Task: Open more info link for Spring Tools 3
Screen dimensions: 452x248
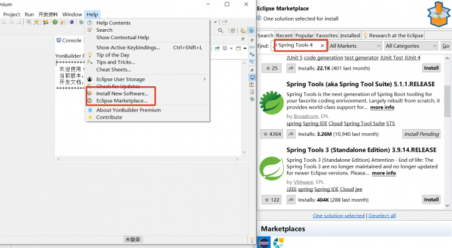Action: [384, 173]
